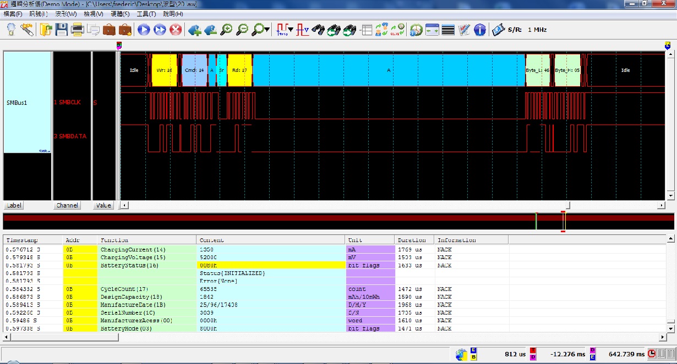
Task: Click the yellow 'Rd: 17' packet segment
Action: (x=239, y=70)
